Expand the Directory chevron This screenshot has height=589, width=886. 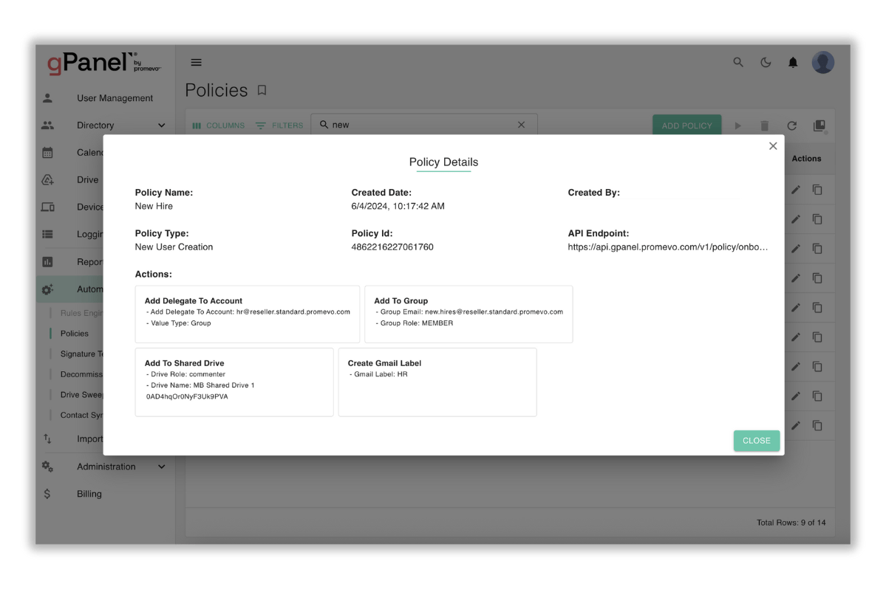[x=162, y=125]
